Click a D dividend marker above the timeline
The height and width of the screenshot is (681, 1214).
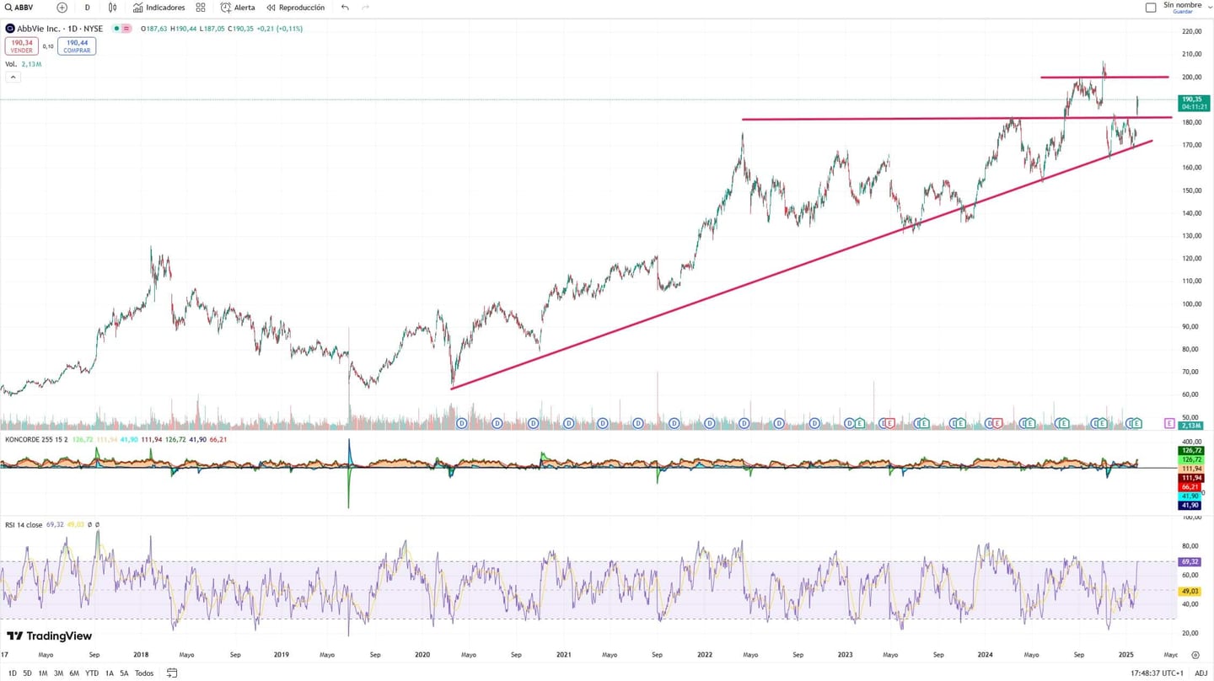pyautogui.click(x=461, y=424)
